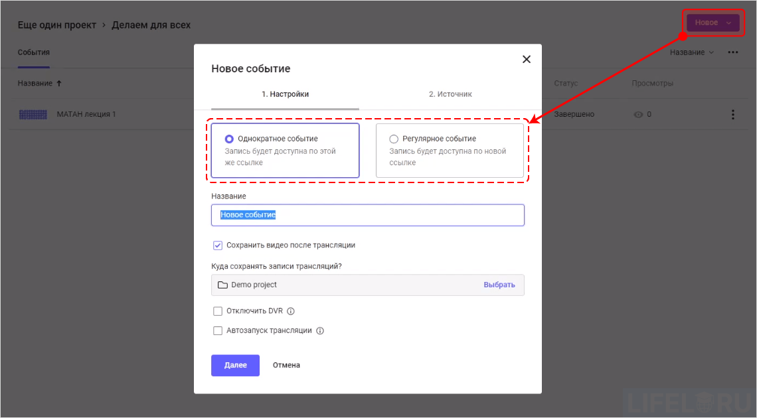Image resolution: width=757 pixels, height=418 pixels.
Task: Open the МАТАН лекция 1 event
Action: 86,114
